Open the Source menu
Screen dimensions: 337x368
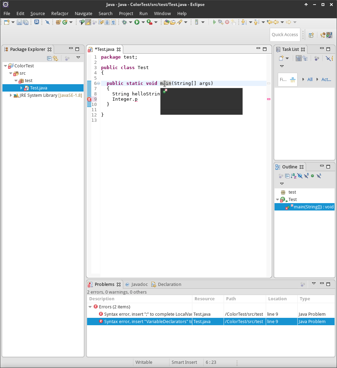pyautogui.click(x=38, y=14)
